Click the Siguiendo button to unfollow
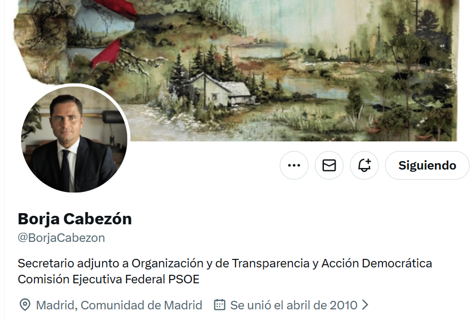The width and height of the screenshot is (476, 320). 427,165
